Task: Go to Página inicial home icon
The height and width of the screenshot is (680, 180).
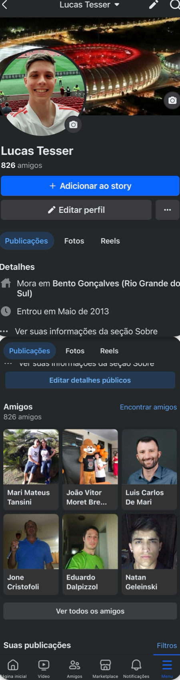Action: pos(13,668)
